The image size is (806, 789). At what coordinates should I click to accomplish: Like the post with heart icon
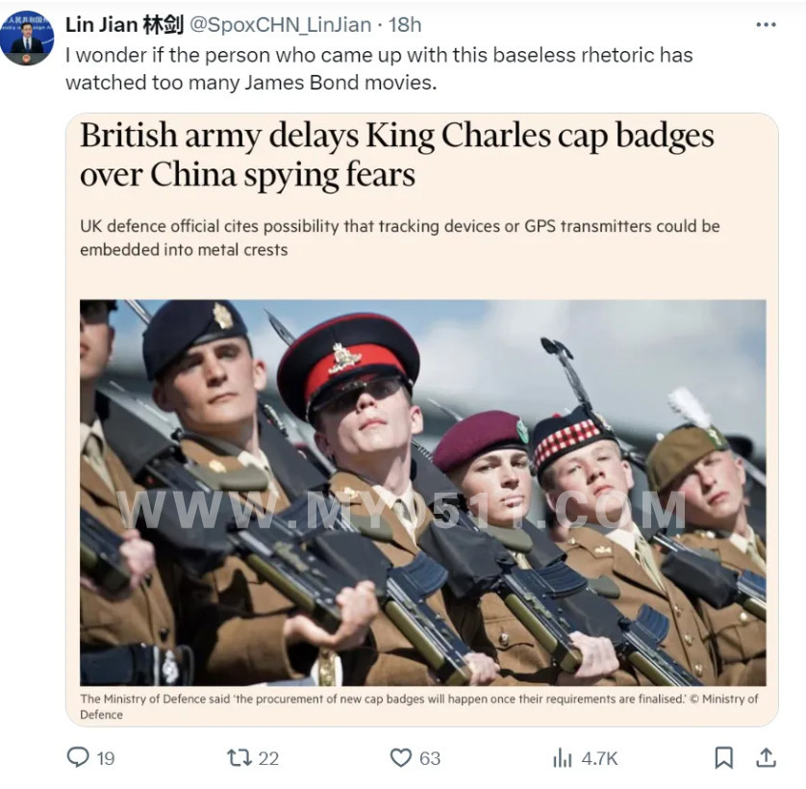tap(401, 757)
